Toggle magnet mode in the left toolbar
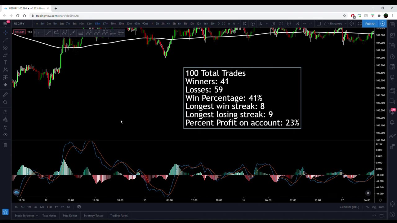 [5, 112]
